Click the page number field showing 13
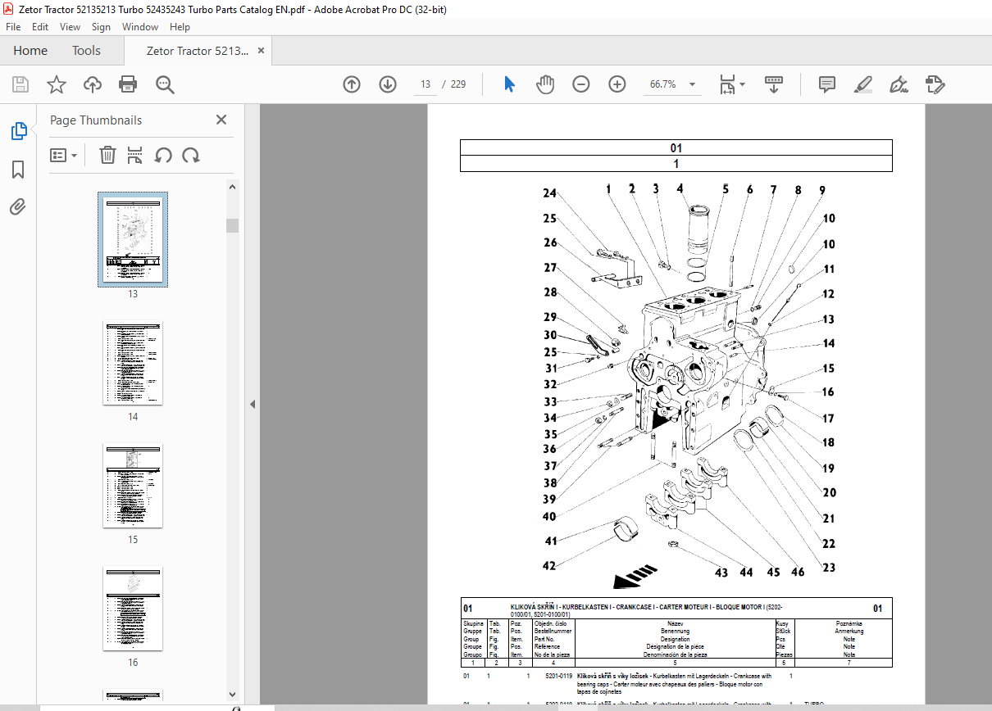This screenshot has width=992, height=711. [x=425, y=84]
